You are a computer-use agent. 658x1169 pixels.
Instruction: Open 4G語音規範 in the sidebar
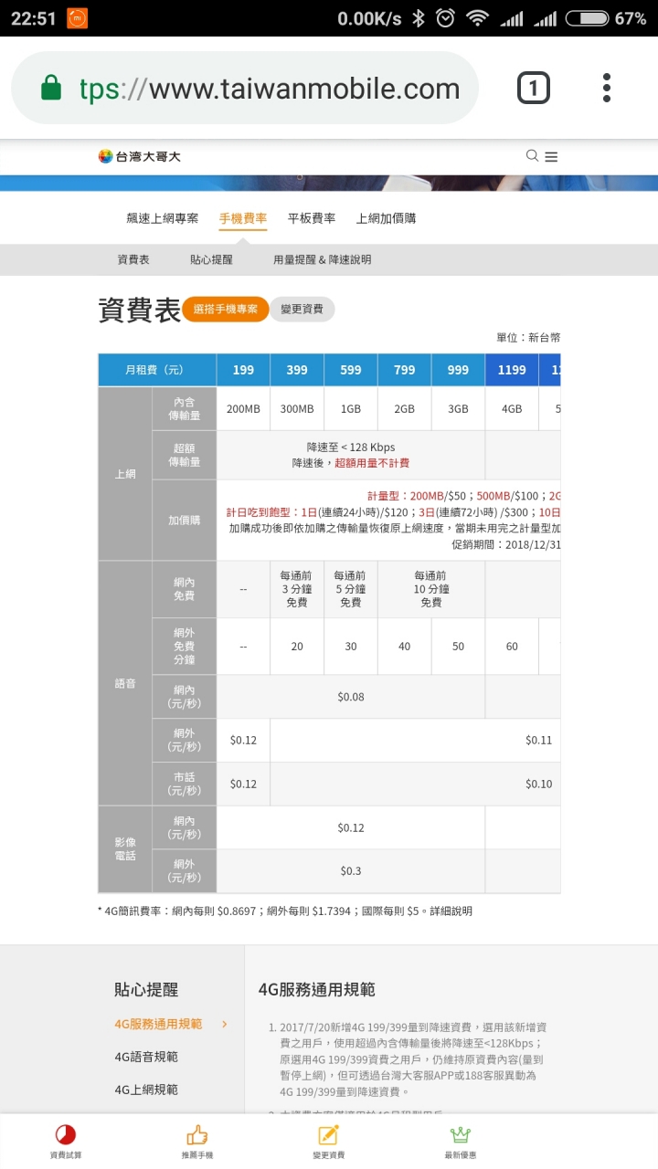(x=146, y=1057)
